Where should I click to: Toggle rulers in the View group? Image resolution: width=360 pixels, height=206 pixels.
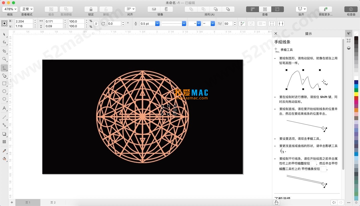(252, 9)
